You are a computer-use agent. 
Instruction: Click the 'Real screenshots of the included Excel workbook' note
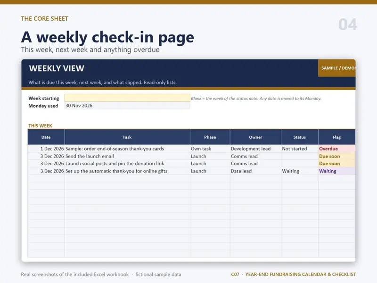(75, 275)
